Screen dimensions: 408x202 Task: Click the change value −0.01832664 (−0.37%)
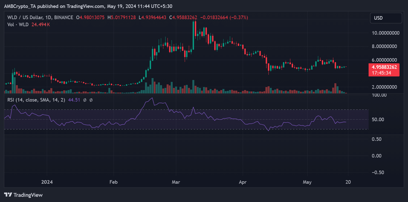[x=224, y=17]
